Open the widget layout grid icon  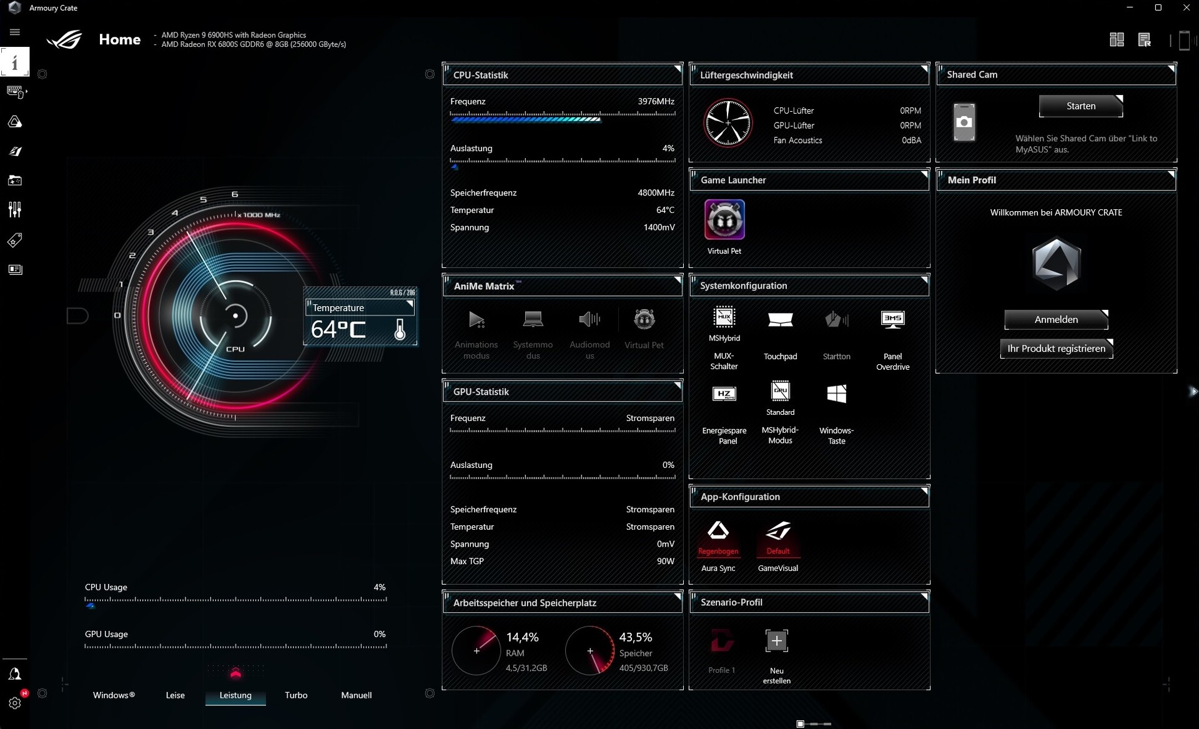1117,40
